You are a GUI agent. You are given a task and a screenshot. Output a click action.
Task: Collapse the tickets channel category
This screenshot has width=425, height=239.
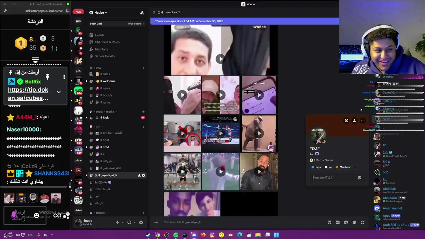click(x=99, y=213)
